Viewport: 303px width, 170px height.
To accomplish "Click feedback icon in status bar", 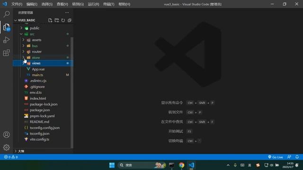I will pyautogui.click(x=289, y=157).
